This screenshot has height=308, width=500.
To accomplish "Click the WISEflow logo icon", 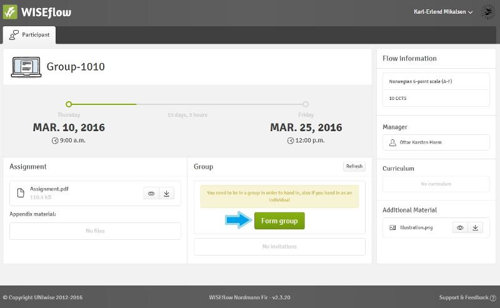I will coord(11,12).
